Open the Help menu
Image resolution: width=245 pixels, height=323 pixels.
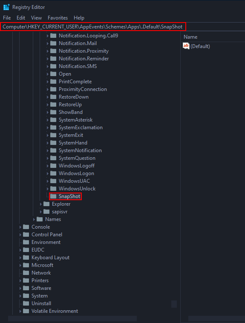[x=79, y=18]
